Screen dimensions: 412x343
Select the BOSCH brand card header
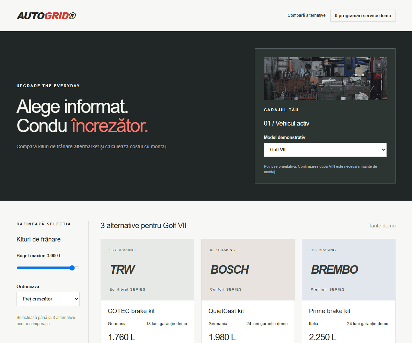pyautogui.click(x=248, y=270)
